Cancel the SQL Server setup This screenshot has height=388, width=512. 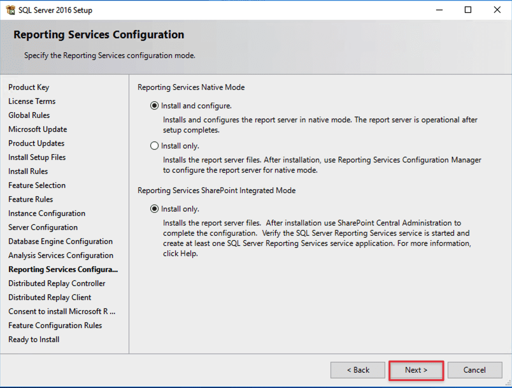coord(474,370)
